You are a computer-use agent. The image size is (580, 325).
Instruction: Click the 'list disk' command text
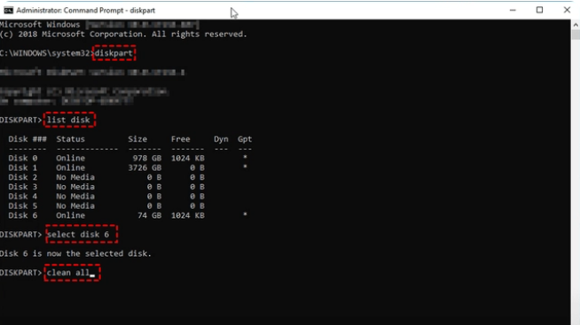click(68, 120)
